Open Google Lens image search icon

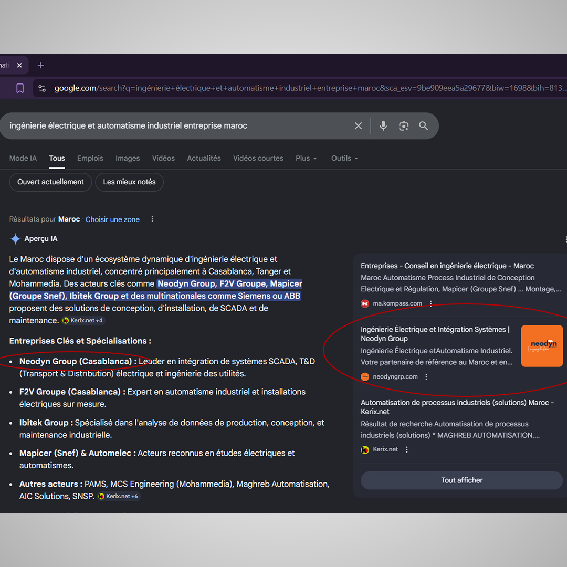(x=403, y=126)
